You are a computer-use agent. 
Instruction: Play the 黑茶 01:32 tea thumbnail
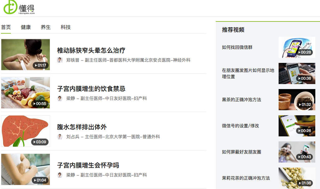(x=297, y=100)
